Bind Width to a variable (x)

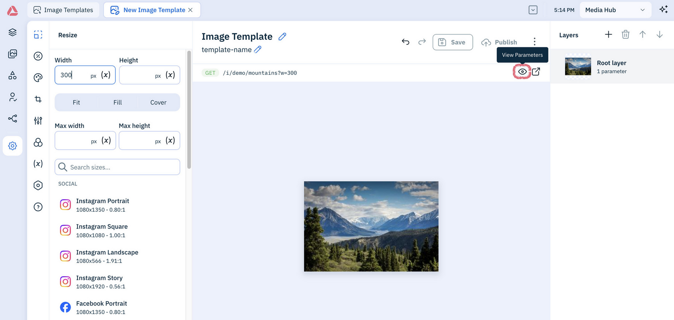pyautogui.click(x=106, y=75)
